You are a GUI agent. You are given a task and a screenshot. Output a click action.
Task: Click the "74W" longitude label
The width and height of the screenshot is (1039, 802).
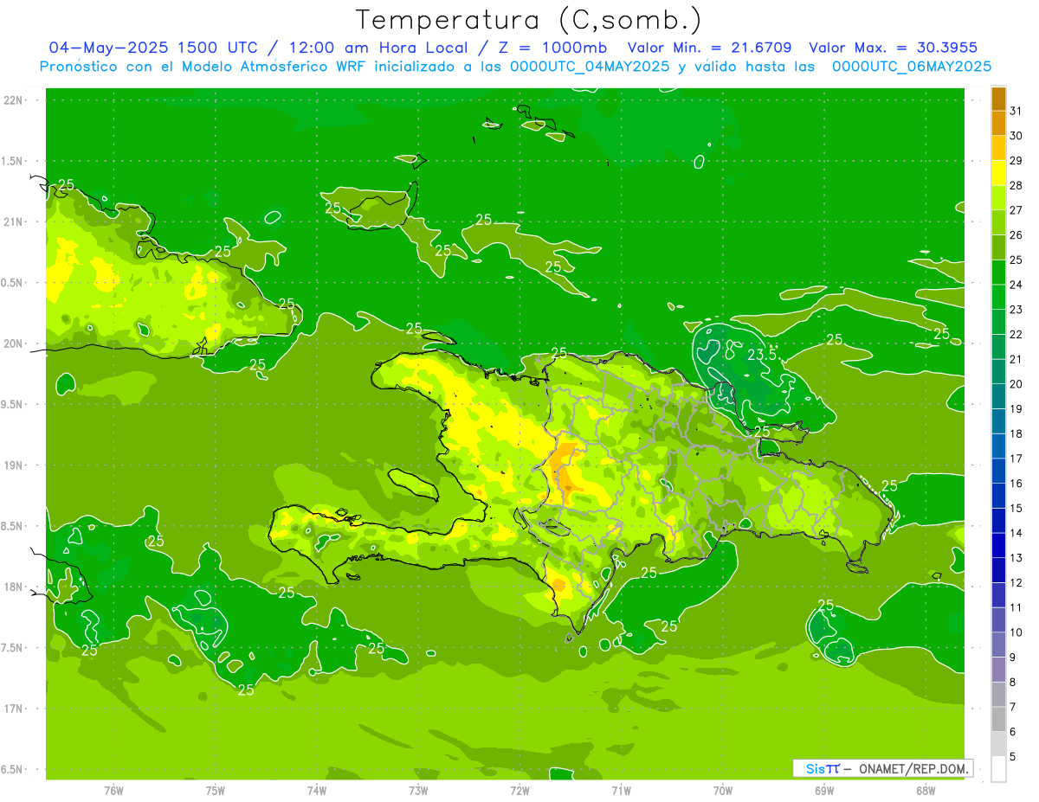pos(317,791)
